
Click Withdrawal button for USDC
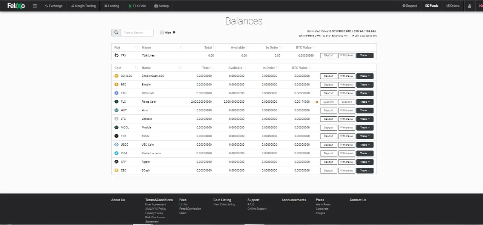coord(346,145)
